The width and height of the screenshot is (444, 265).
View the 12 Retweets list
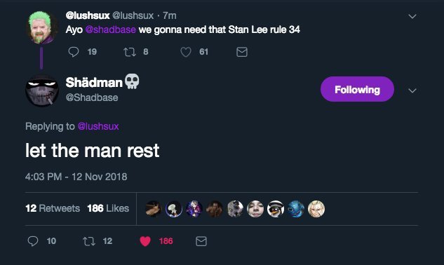(x=53, y=208)
